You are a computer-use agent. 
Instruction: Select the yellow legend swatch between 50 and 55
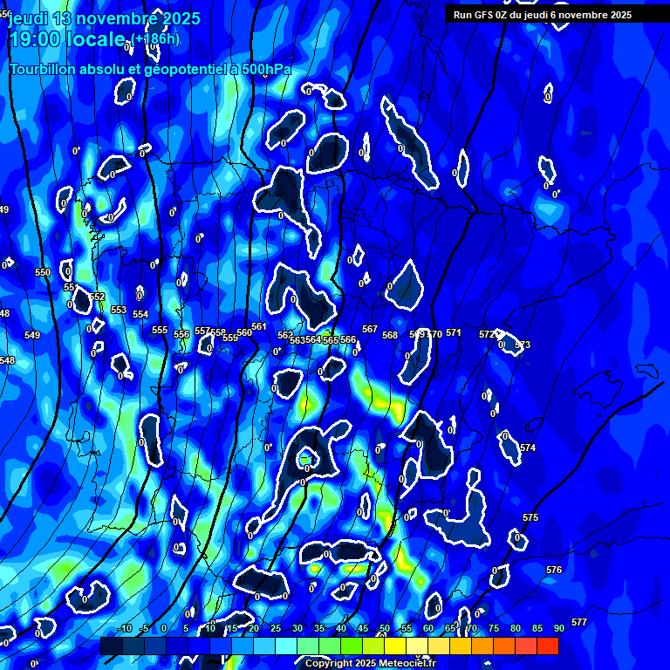[x=395, y=646]
